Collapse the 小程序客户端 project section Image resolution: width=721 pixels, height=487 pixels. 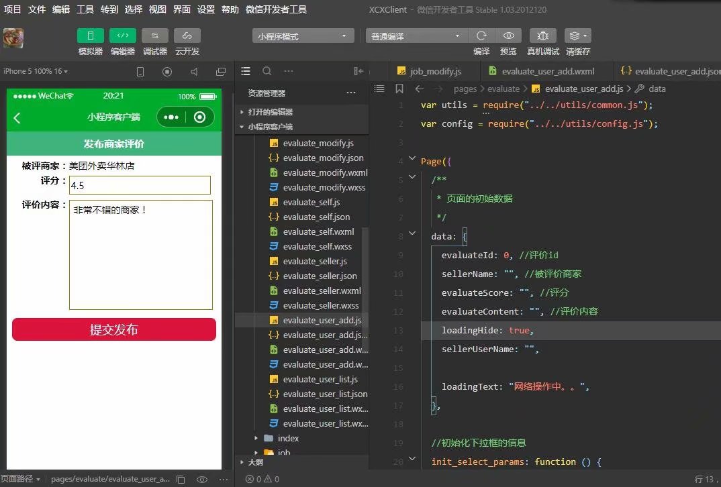click(x=301, y=127)
